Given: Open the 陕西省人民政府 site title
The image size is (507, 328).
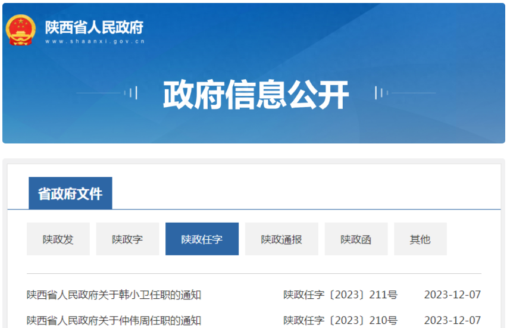Looking at the screenshot, I should click(x=94, y=27).
